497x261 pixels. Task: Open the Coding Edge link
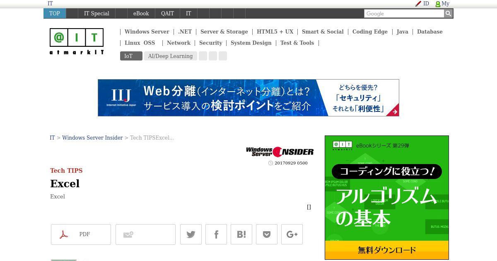[370, 31]
